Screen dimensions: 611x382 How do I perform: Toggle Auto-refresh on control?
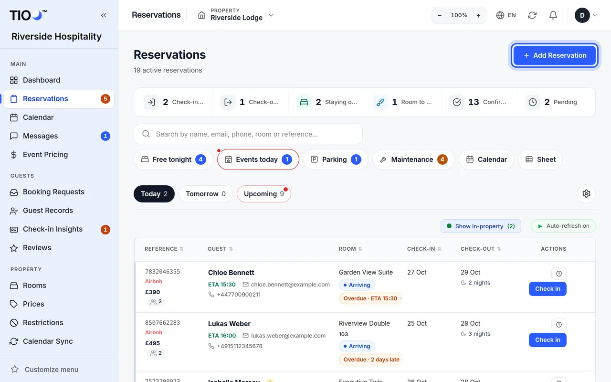point(563,226)
